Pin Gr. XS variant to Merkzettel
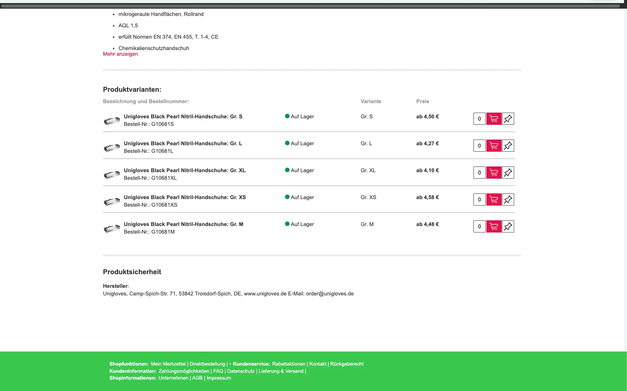Image resolution: width=627 pixels, height=391 pixels. pos(508,199)
